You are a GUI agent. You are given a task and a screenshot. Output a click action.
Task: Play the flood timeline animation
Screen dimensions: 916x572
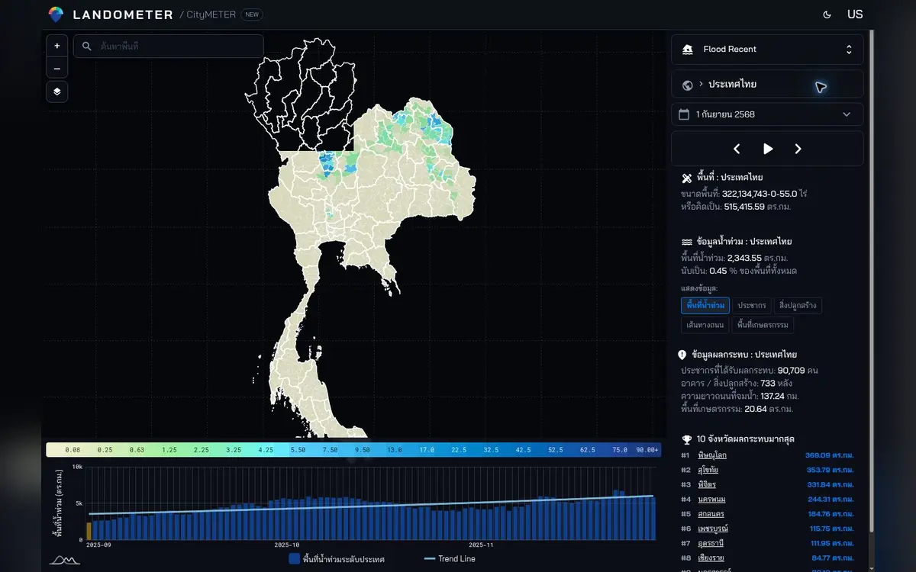click(768, 149)
